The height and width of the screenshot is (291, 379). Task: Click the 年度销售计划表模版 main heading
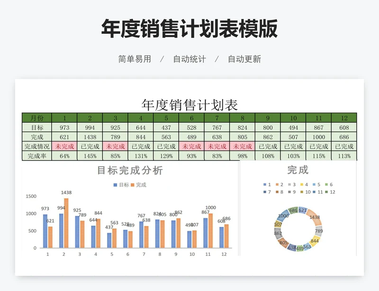point(189,28)
